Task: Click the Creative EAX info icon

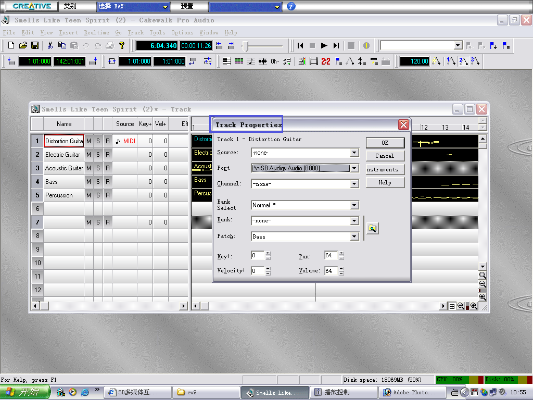Action: coord(291,6)
